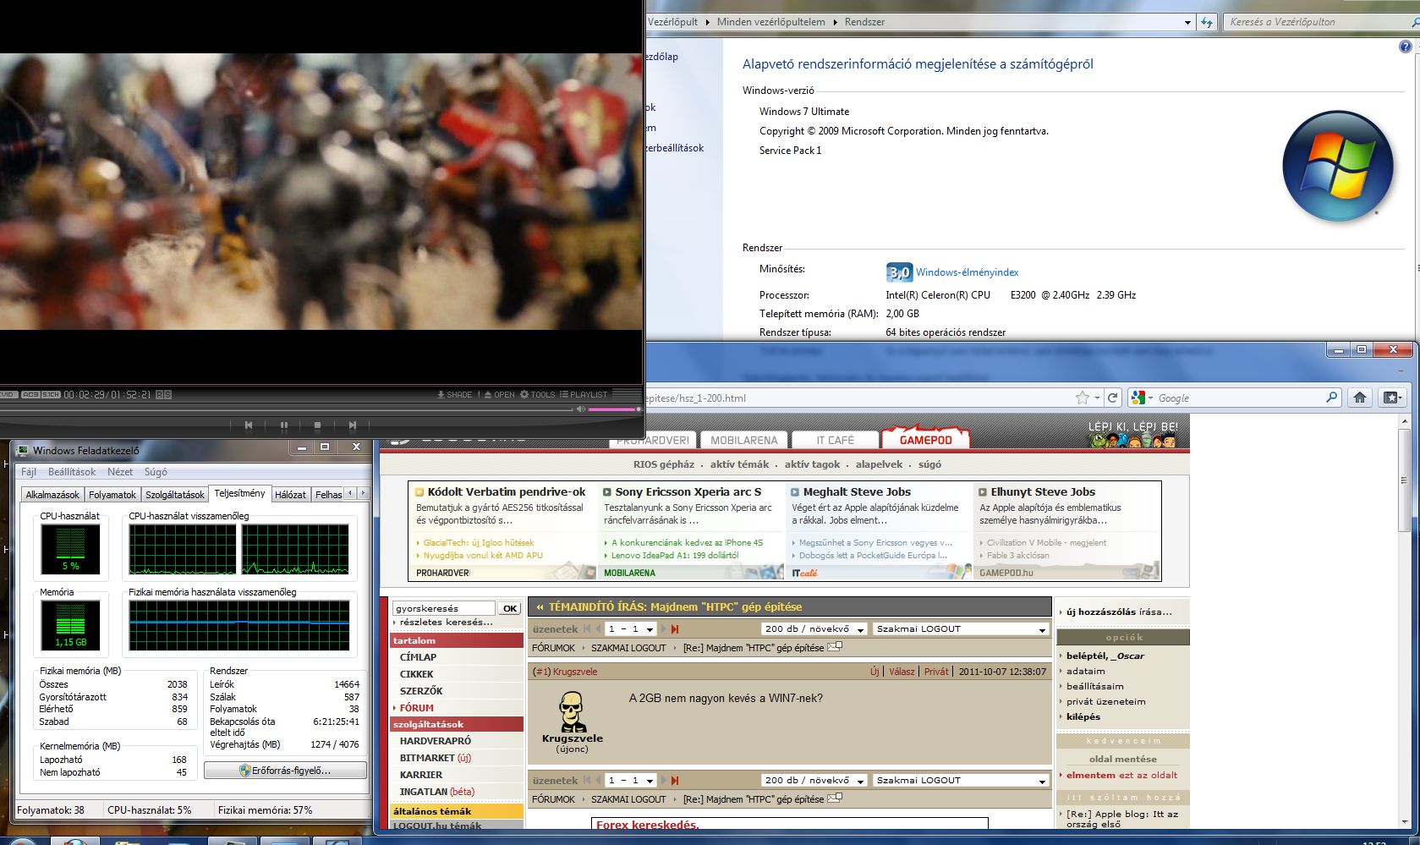The image size is (1420, 845).
Task: Open the Kódolt Verbatim pendrive-ok article
Action: pos(507,491)
